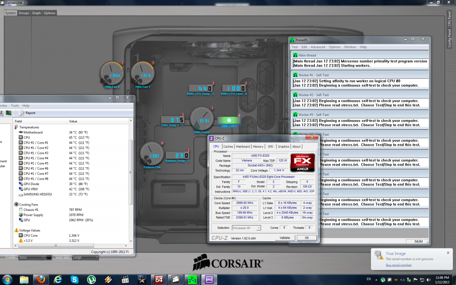Switch to Prime95 in the taskbar
Screen dimensions: 456x285
[192, 280]
